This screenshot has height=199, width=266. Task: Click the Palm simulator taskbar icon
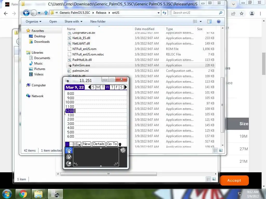55,194
